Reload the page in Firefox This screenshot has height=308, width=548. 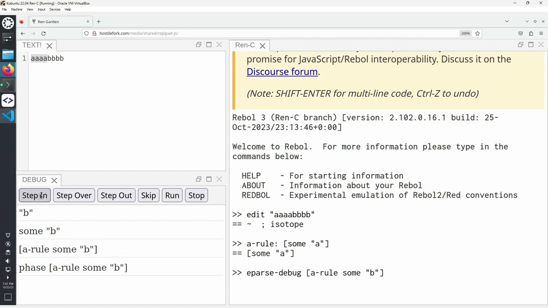coord(43,33)
